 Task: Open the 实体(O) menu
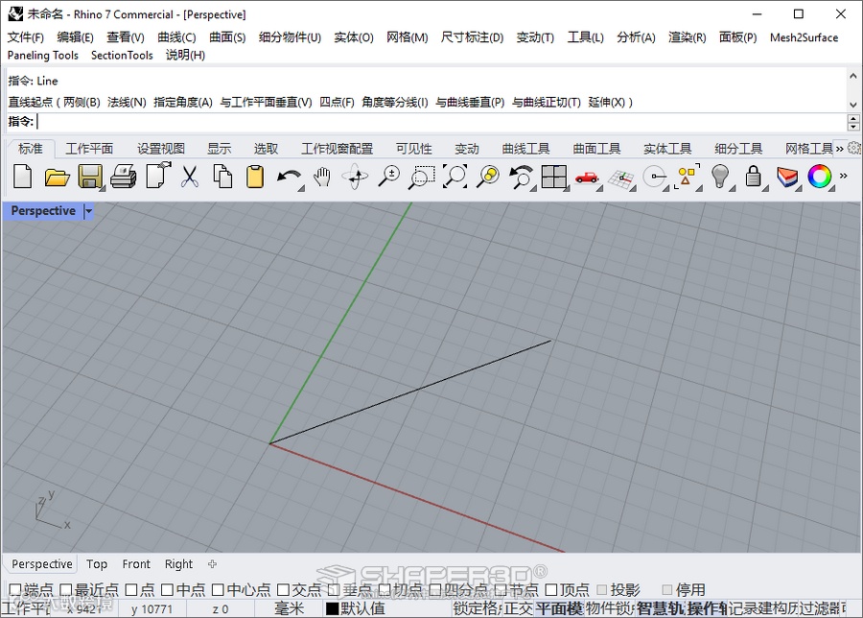pos(354,37)
